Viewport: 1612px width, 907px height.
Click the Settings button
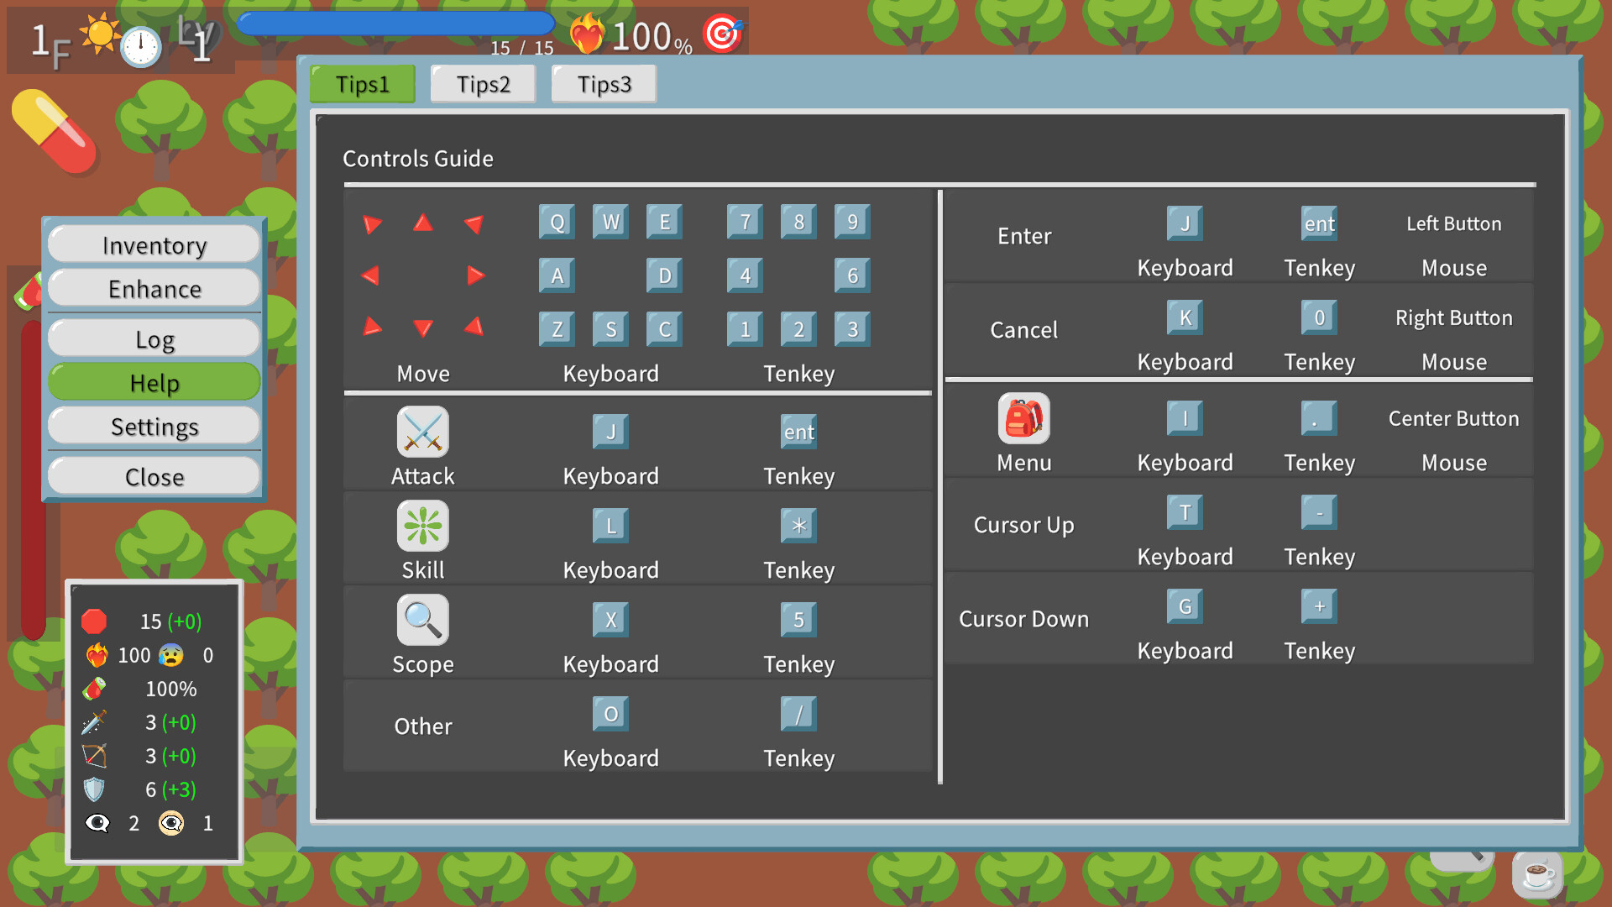tap(154, 426)
